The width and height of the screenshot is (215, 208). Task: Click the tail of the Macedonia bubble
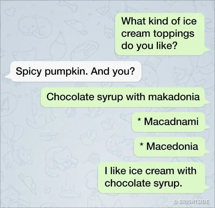[207, 151]
